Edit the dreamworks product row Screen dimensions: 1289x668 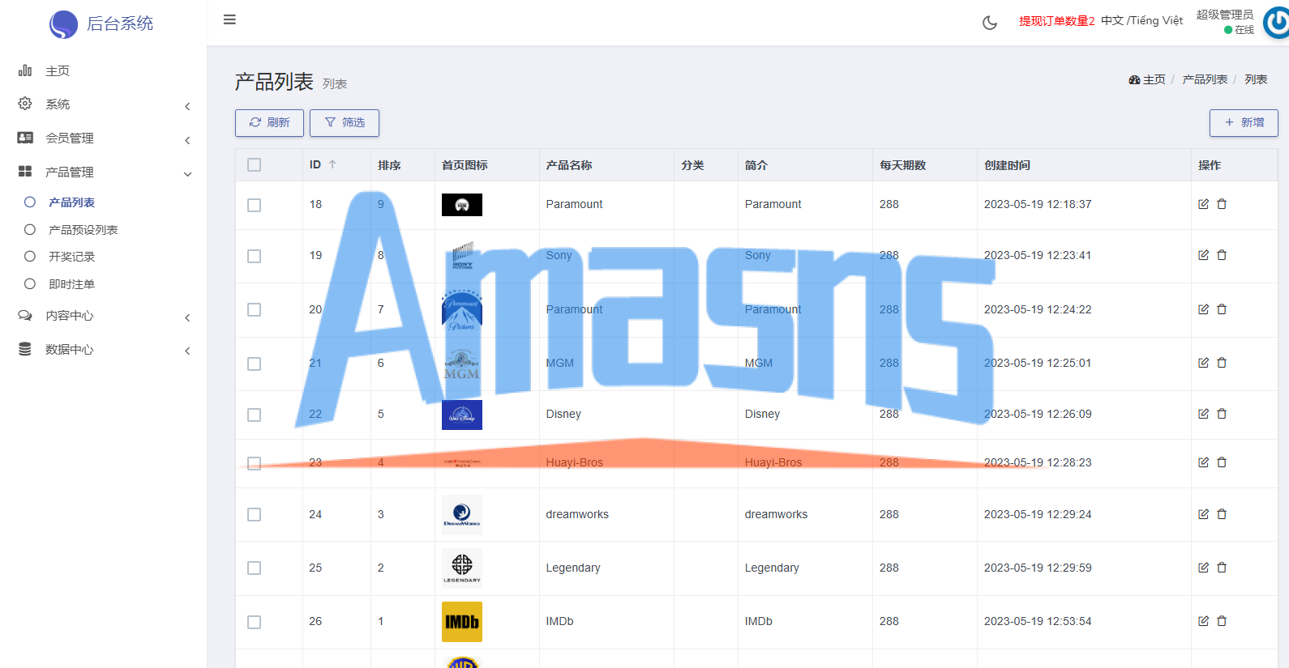pos(1204,514)
